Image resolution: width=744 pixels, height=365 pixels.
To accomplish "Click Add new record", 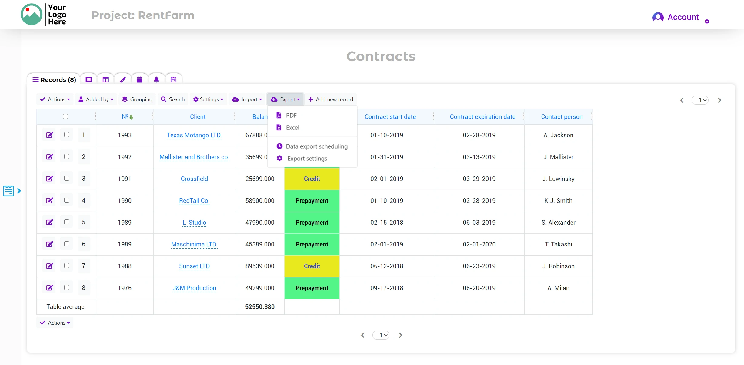I will (x=331, y=99).
